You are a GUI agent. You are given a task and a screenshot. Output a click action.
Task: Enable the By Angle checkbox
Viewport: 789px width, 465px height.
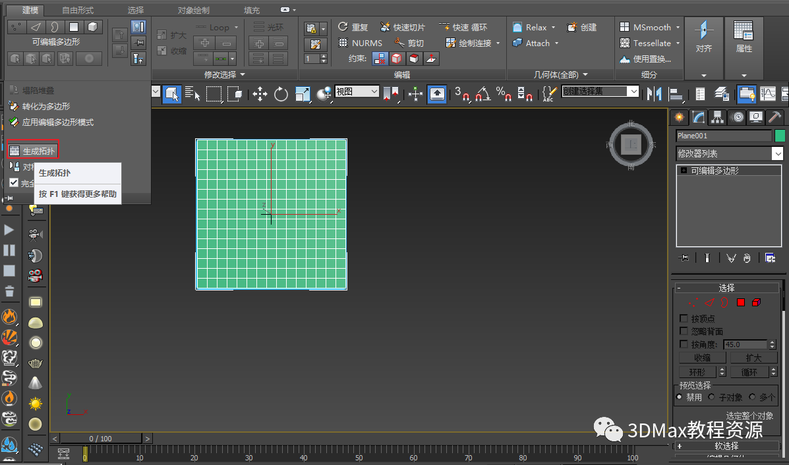point(684,344)
